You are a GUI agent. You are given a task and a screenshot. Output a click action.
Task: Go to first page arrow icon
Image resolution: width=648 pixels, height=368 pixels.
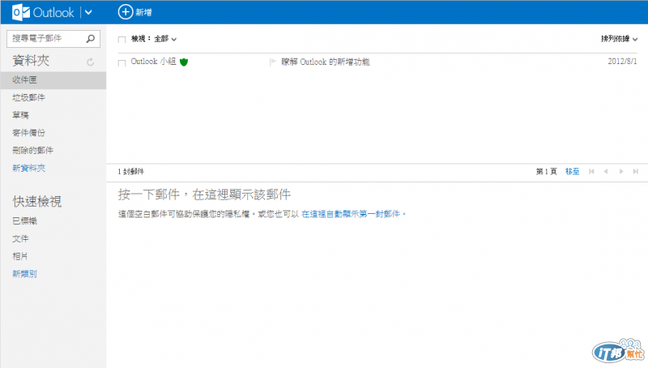592,171
